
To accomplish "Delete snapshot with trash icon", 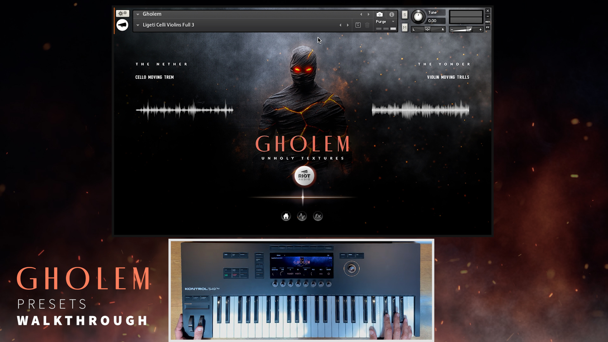I will (367, 25).
